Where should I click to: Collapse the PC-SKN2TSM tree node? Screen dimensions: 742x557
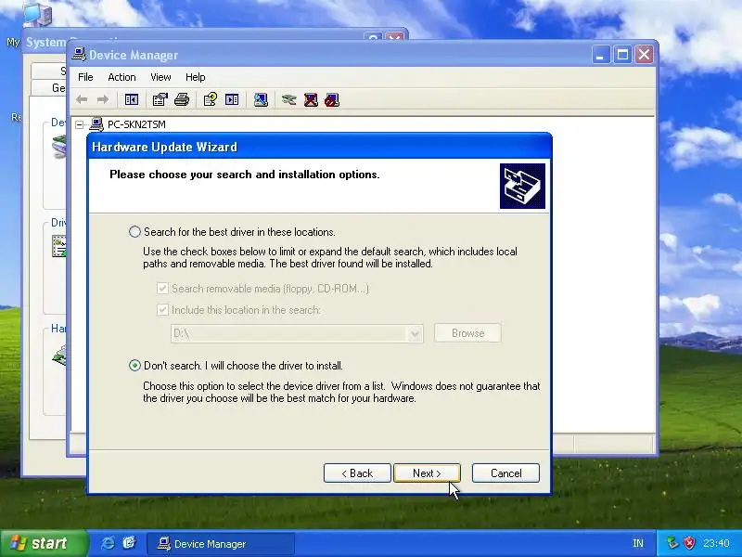tap(80, 124)
